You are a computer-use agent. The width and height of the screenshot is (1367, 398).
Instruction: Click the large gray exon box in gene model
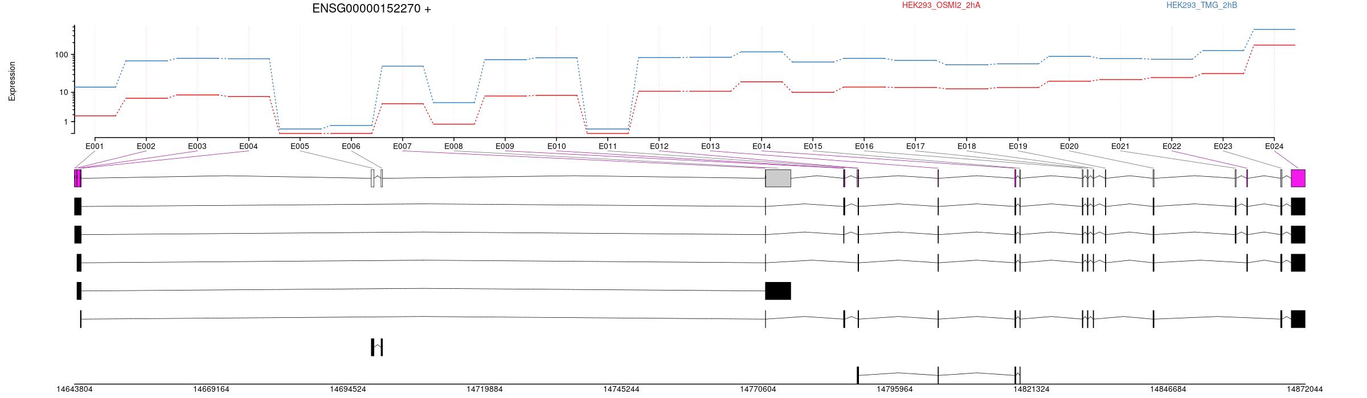tap(778, 178)
